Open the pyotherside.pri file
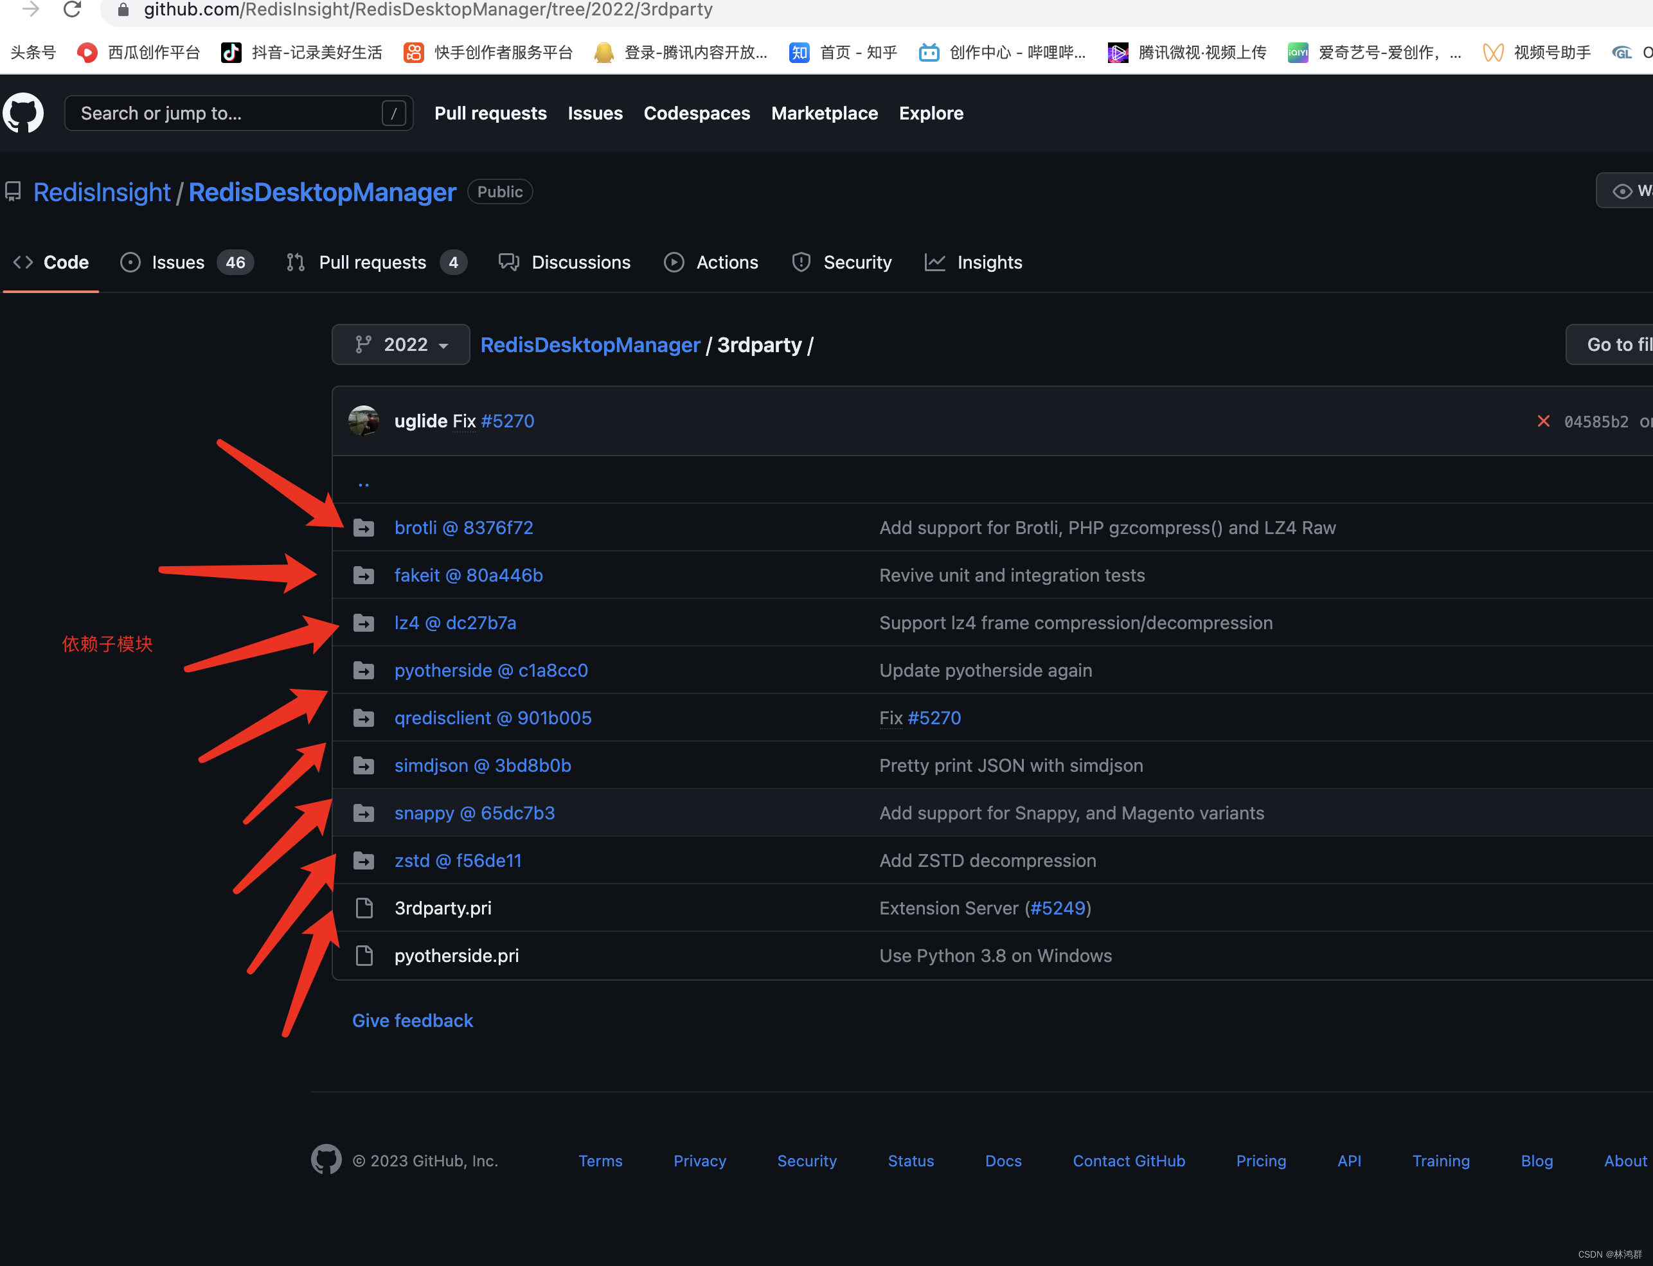Viewport: 1653px width, 1266px height. coord(456,955)
